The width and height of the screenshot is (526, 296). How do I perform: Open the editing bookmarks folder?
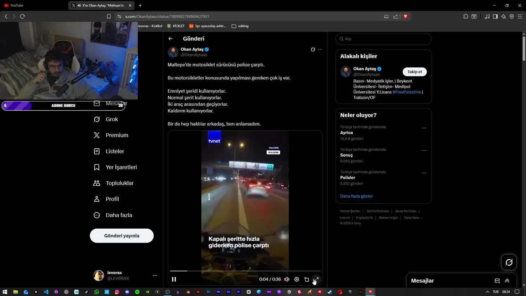coord(240,26)
